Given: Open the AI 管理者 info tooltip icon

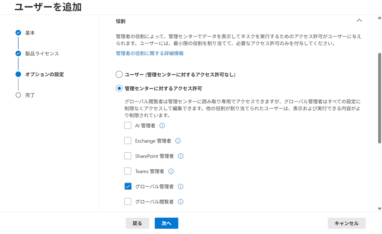Looking at the screenshot, I should (162, 125).
